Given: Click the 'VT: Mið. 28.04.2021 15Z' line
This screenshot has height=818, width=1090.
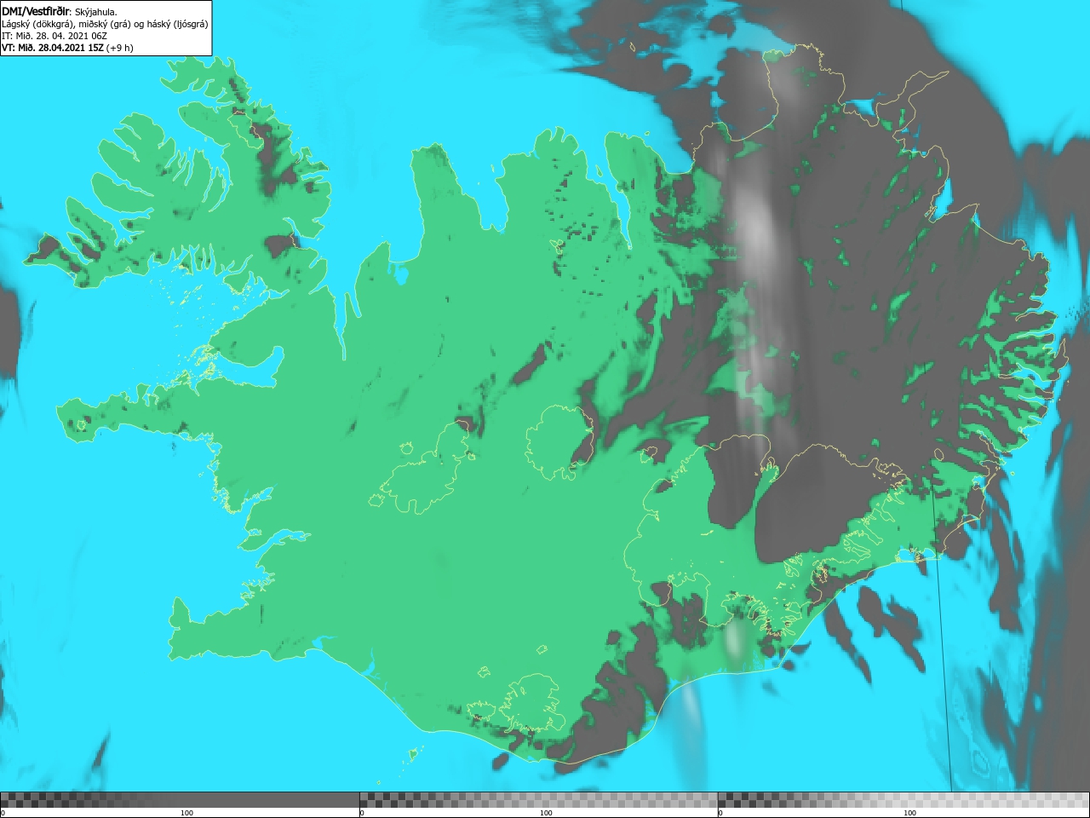Looking at the screenshot, I should coord(67,48).
